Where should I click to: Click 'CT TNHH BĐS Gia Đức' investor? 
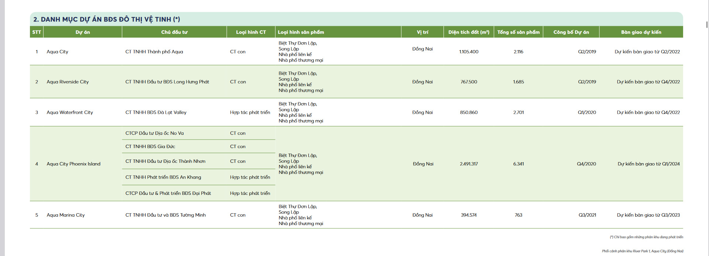click(150, 147)
